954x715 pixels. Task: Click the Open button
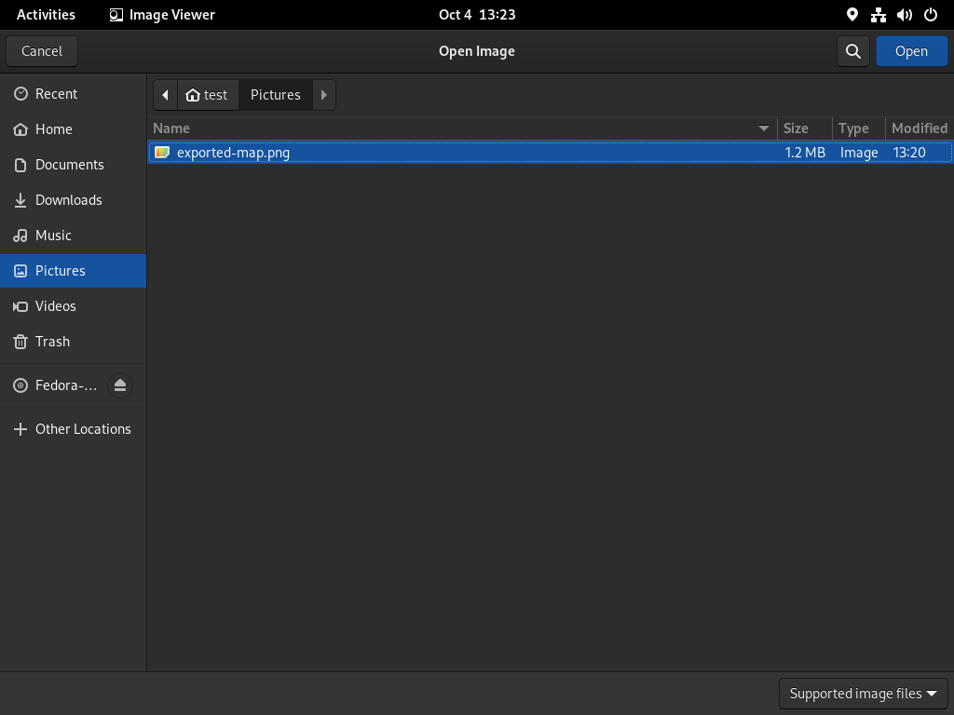[x=911, y=51]
